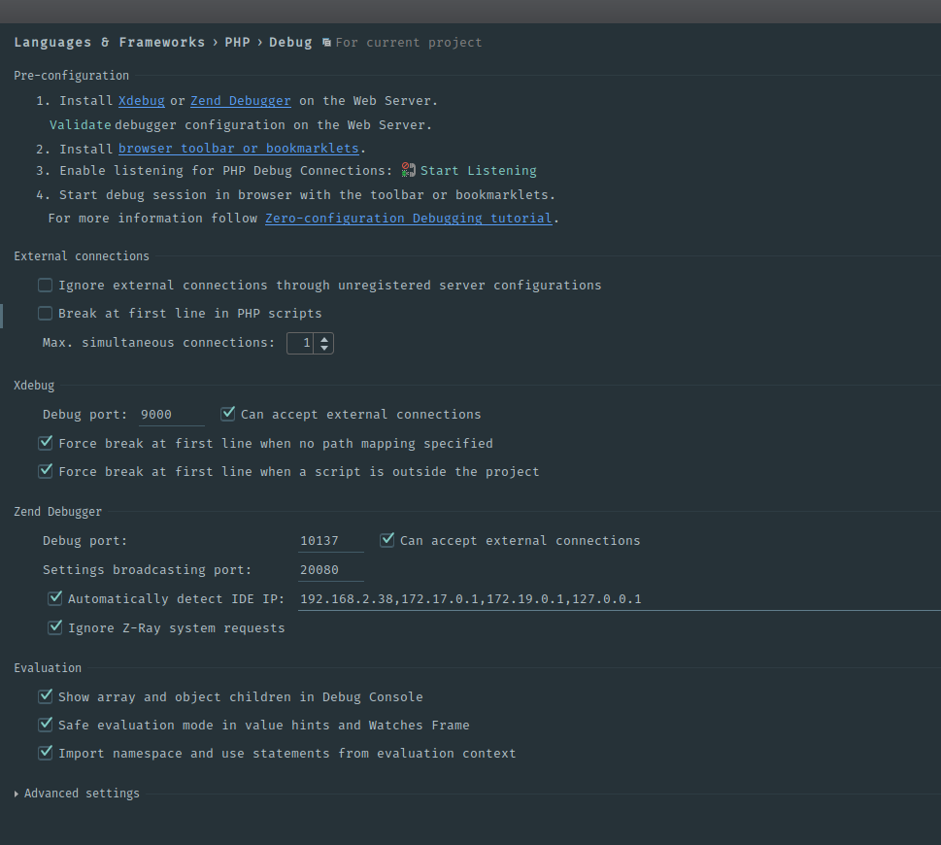Uncheck 'Force break when script is outside project'
Image resolution: width=941 pixels, height=845 pixels.
pyautogui.click(x=45, y=471)
